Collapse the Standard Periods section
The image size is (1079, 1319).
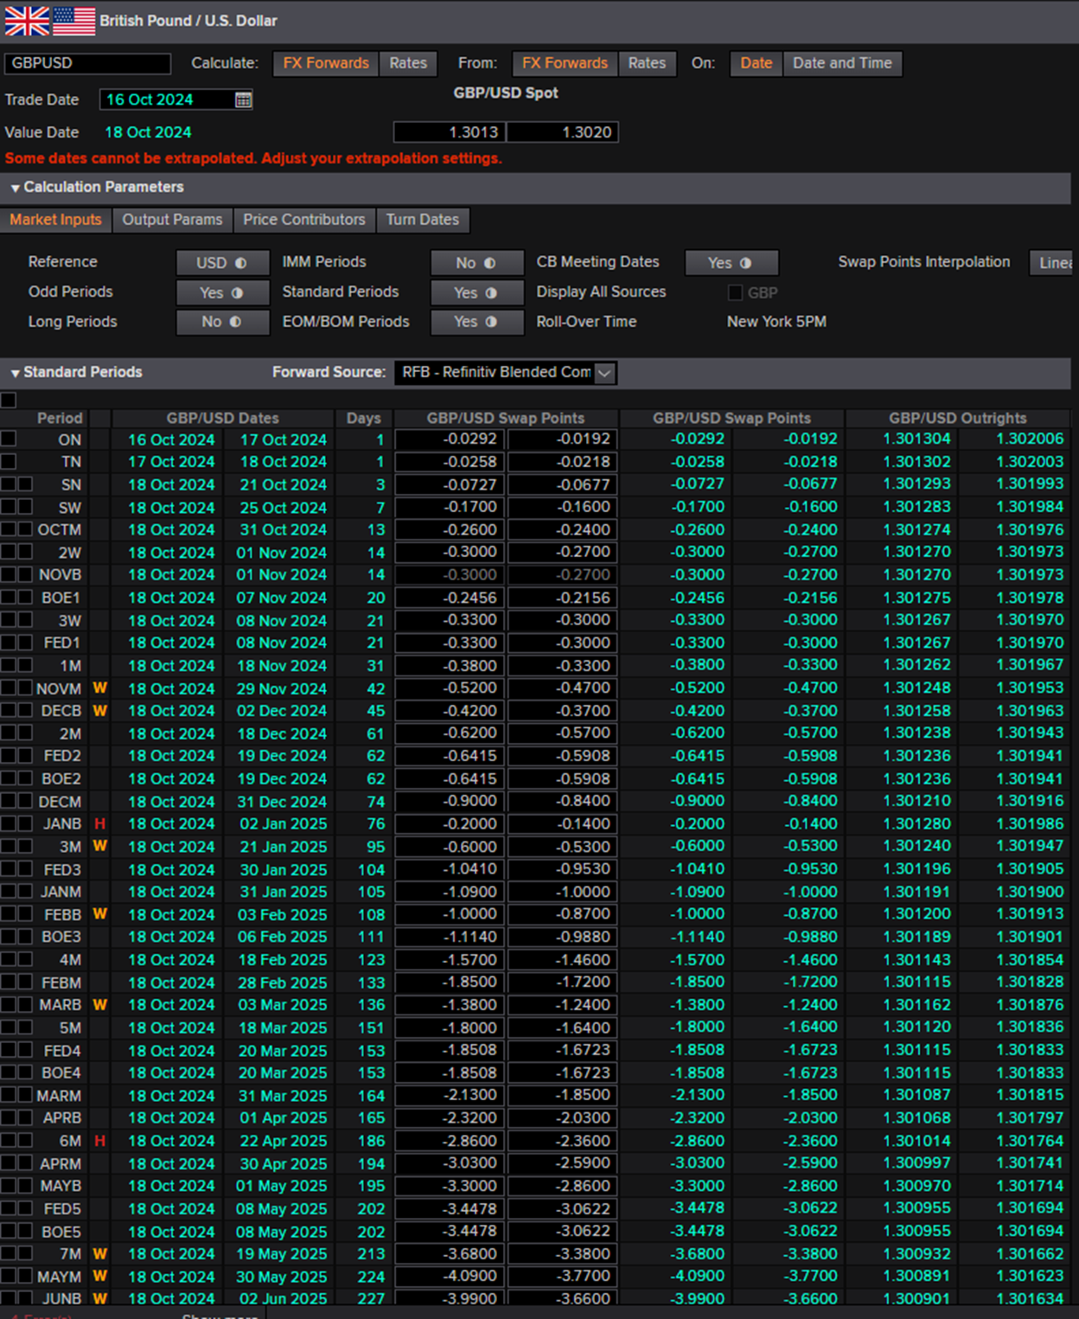(16, 373)
